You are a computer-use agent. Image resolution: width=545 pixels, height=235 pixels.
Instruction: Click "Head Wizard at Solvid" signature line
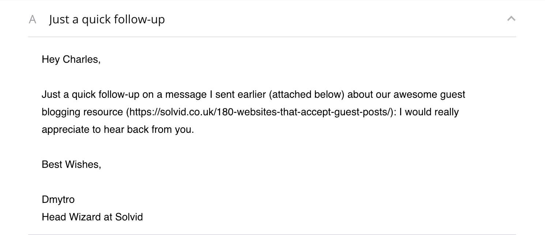(x=92, y=217)
